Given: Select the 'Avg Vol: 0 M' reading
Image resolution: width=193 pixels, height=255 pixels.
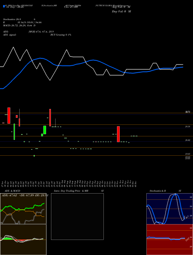Looking at the screenshot, I should point(121,7).
